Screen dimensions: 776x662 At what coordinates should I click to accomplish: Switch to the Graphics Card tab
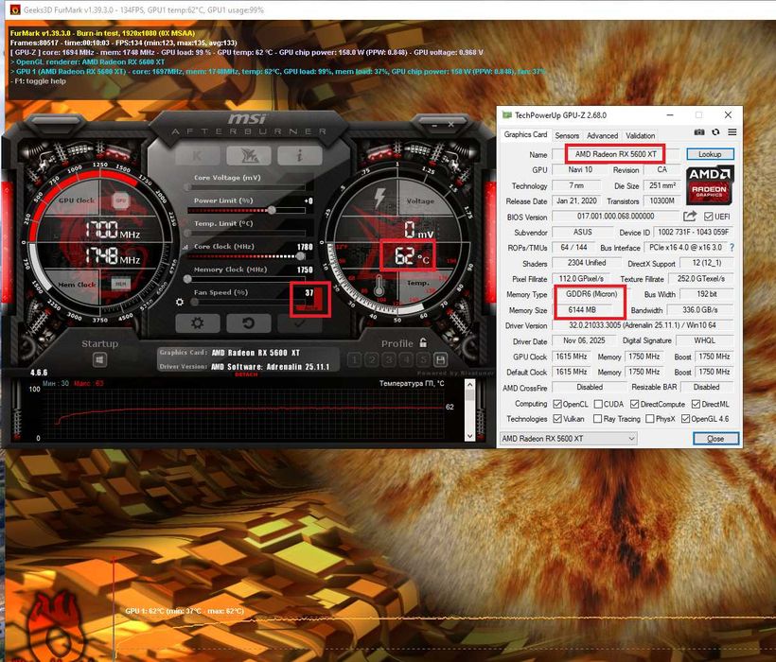(x=525, y=134)
